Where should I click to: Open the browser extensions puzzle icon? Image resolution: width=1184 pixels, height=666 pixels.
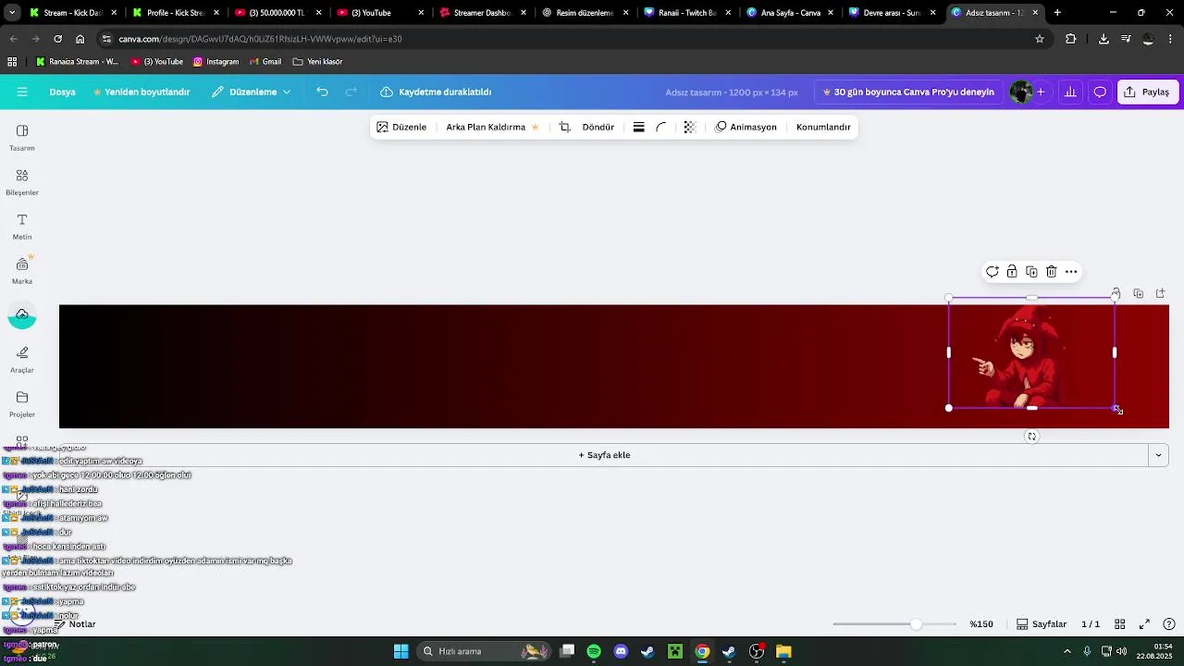coord(1071,39)
